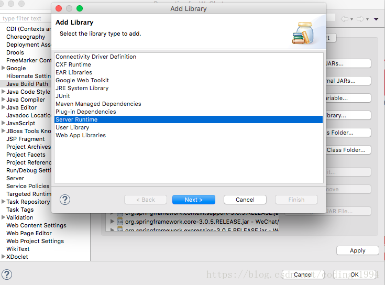Click the help icon in Add Library dialog

coord(65,200)
